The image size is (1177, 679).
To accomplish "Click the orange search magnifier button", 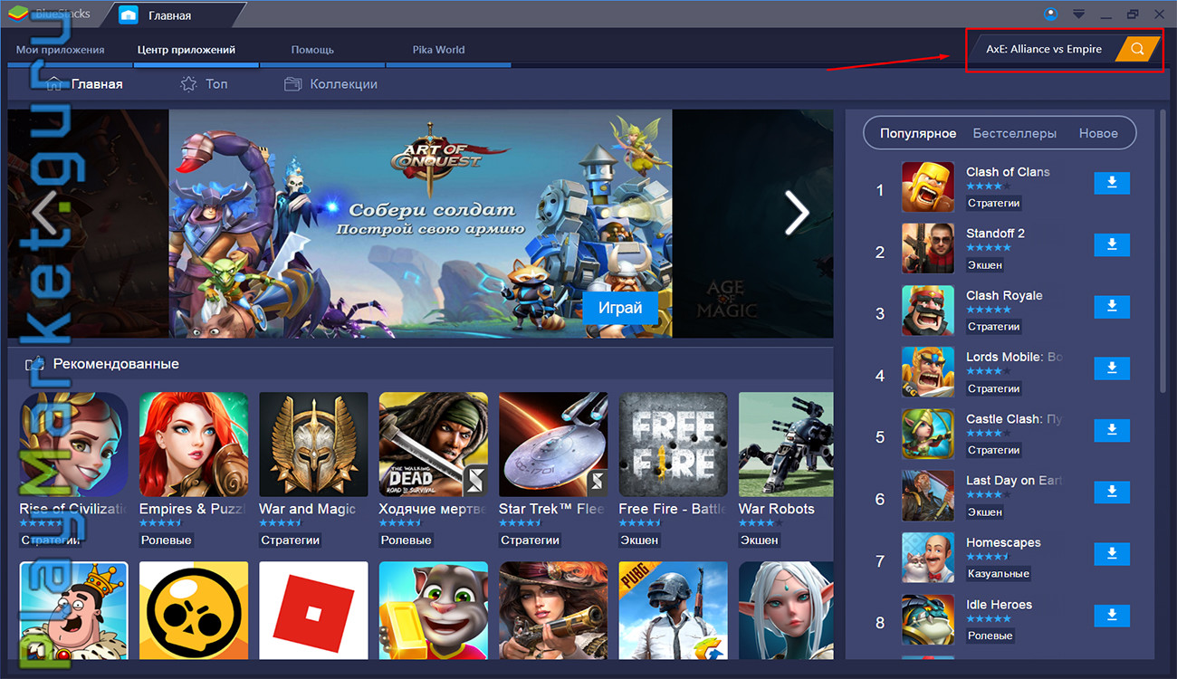I will pyautogui.click(x=1137, y=49).
